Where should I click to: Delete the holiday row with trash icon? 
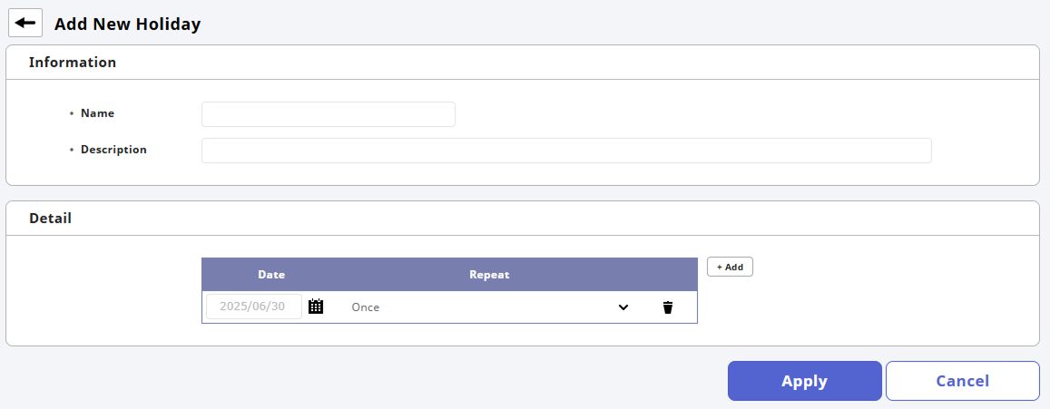pos(668,307)
